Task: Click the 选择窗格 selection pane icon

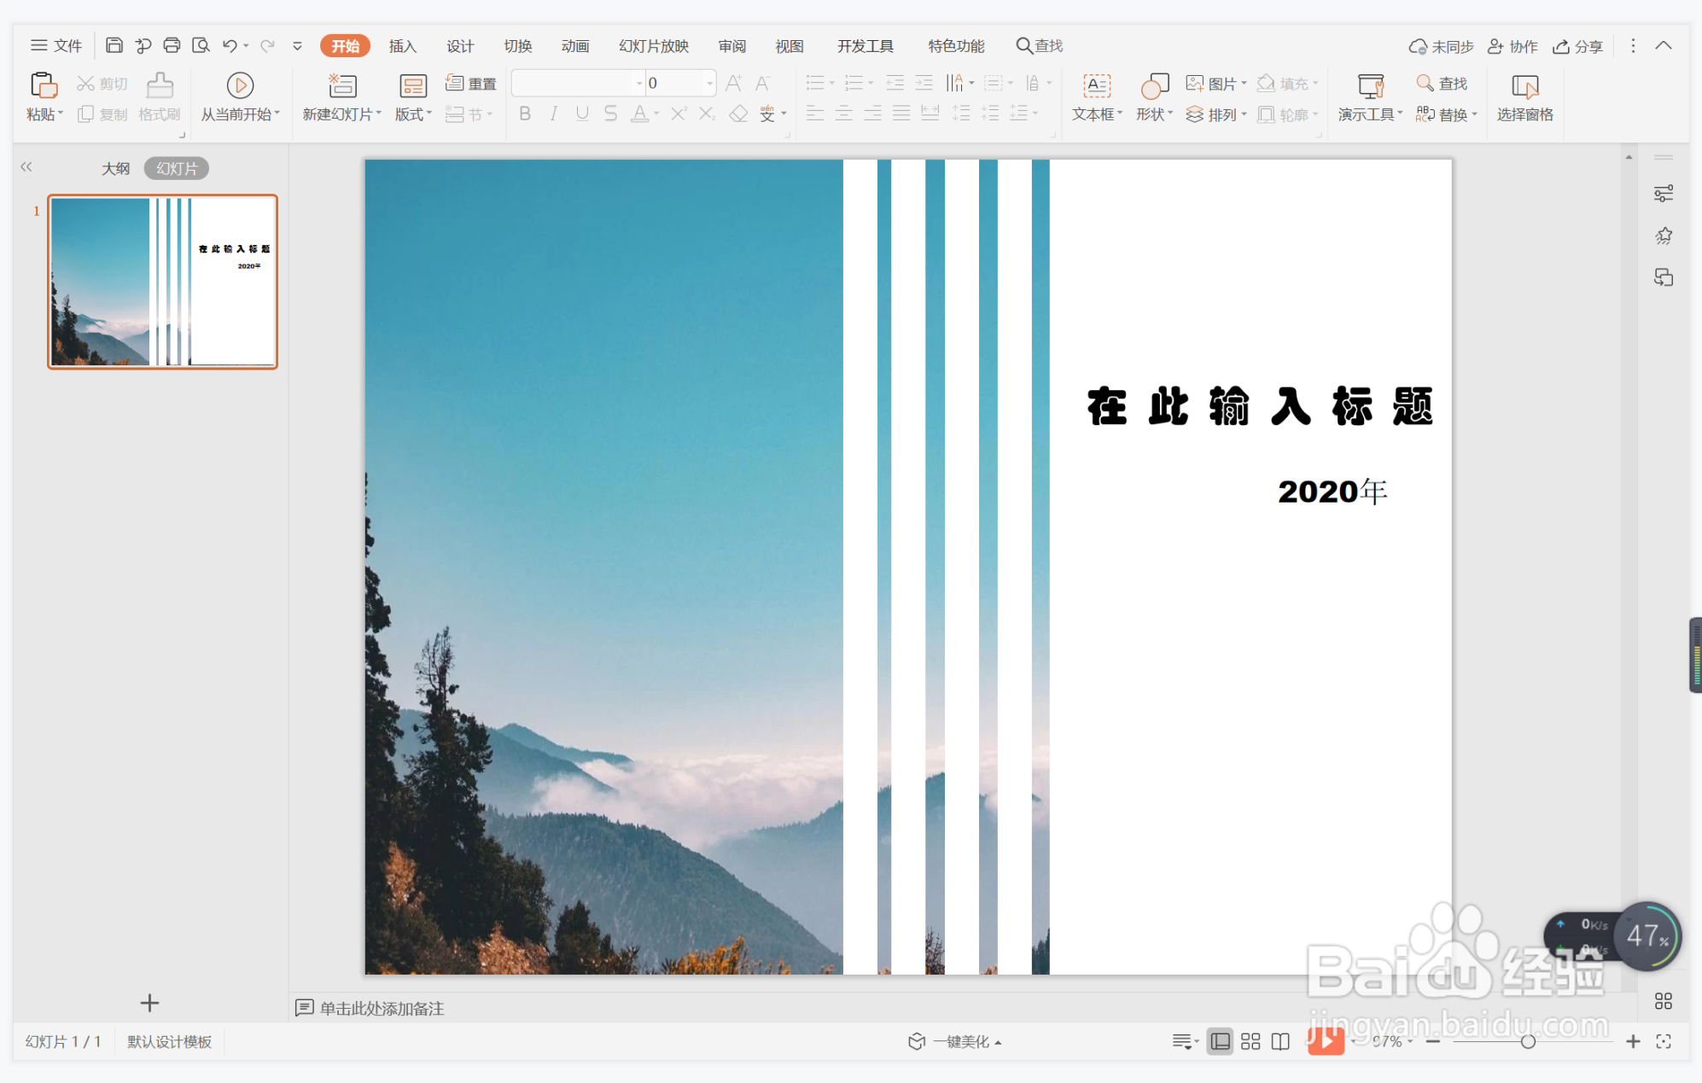Action: 1524,86
